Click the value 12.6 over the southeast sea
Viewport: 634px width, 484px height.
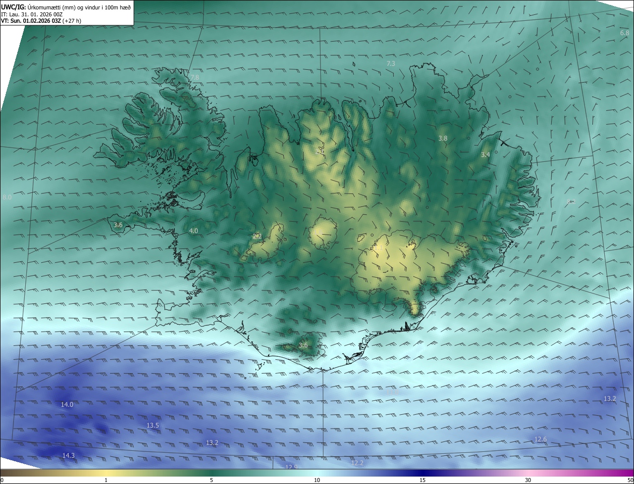pos(540,439)
